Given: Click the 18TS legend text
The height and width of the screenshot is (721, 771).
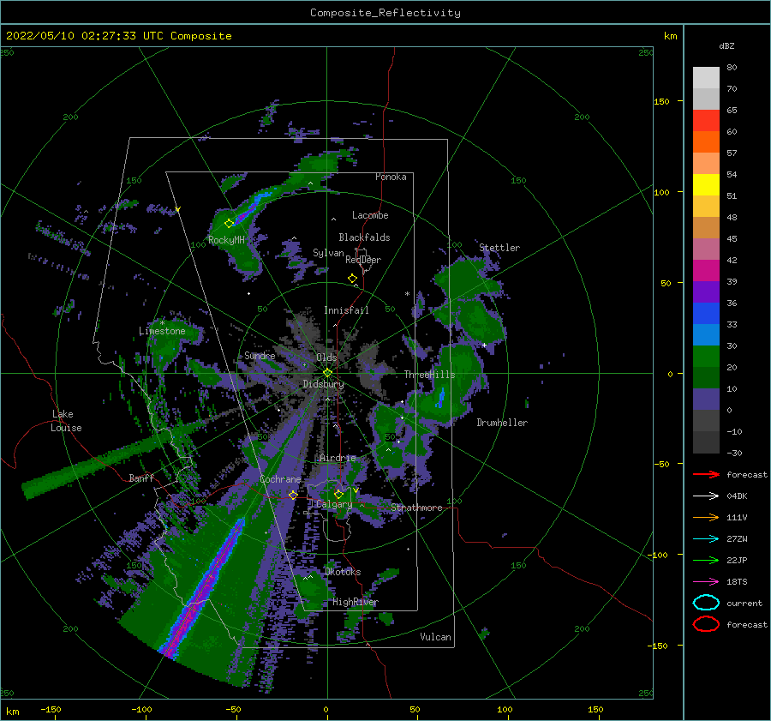Looking at the screenshot, I should (737, 582).
